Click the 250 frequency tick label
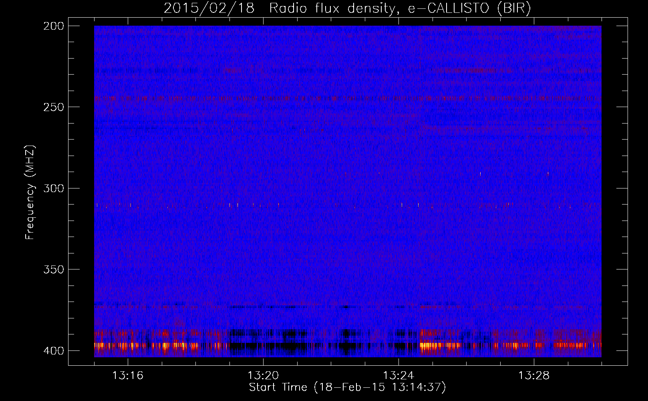Image resolution: width=648 pixels, height=401 pixels. (x=54, y=107)
